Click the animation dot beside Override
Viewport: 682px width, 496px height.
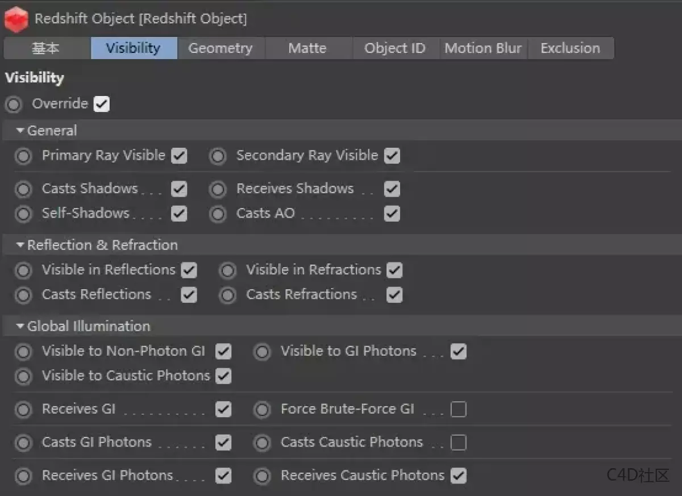point(14,105)
